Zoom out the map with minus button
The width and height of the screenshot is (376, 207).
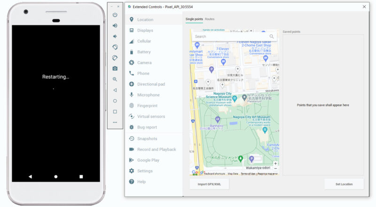(x=275, y=169)
